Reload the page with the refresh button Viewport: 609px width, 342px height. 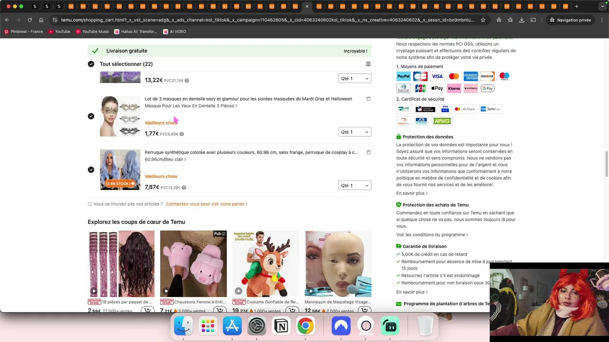(x=29, y=20)
